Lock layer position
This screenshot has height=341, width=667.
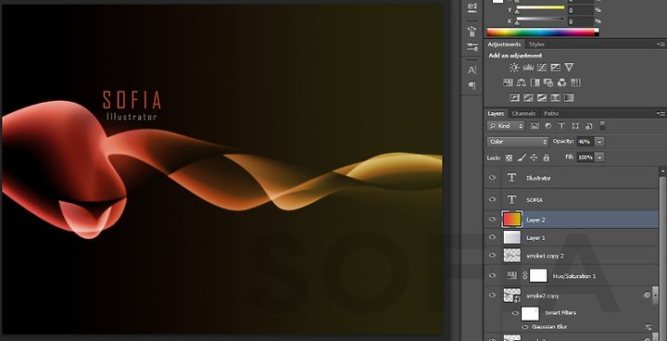[x=534, y=158]
